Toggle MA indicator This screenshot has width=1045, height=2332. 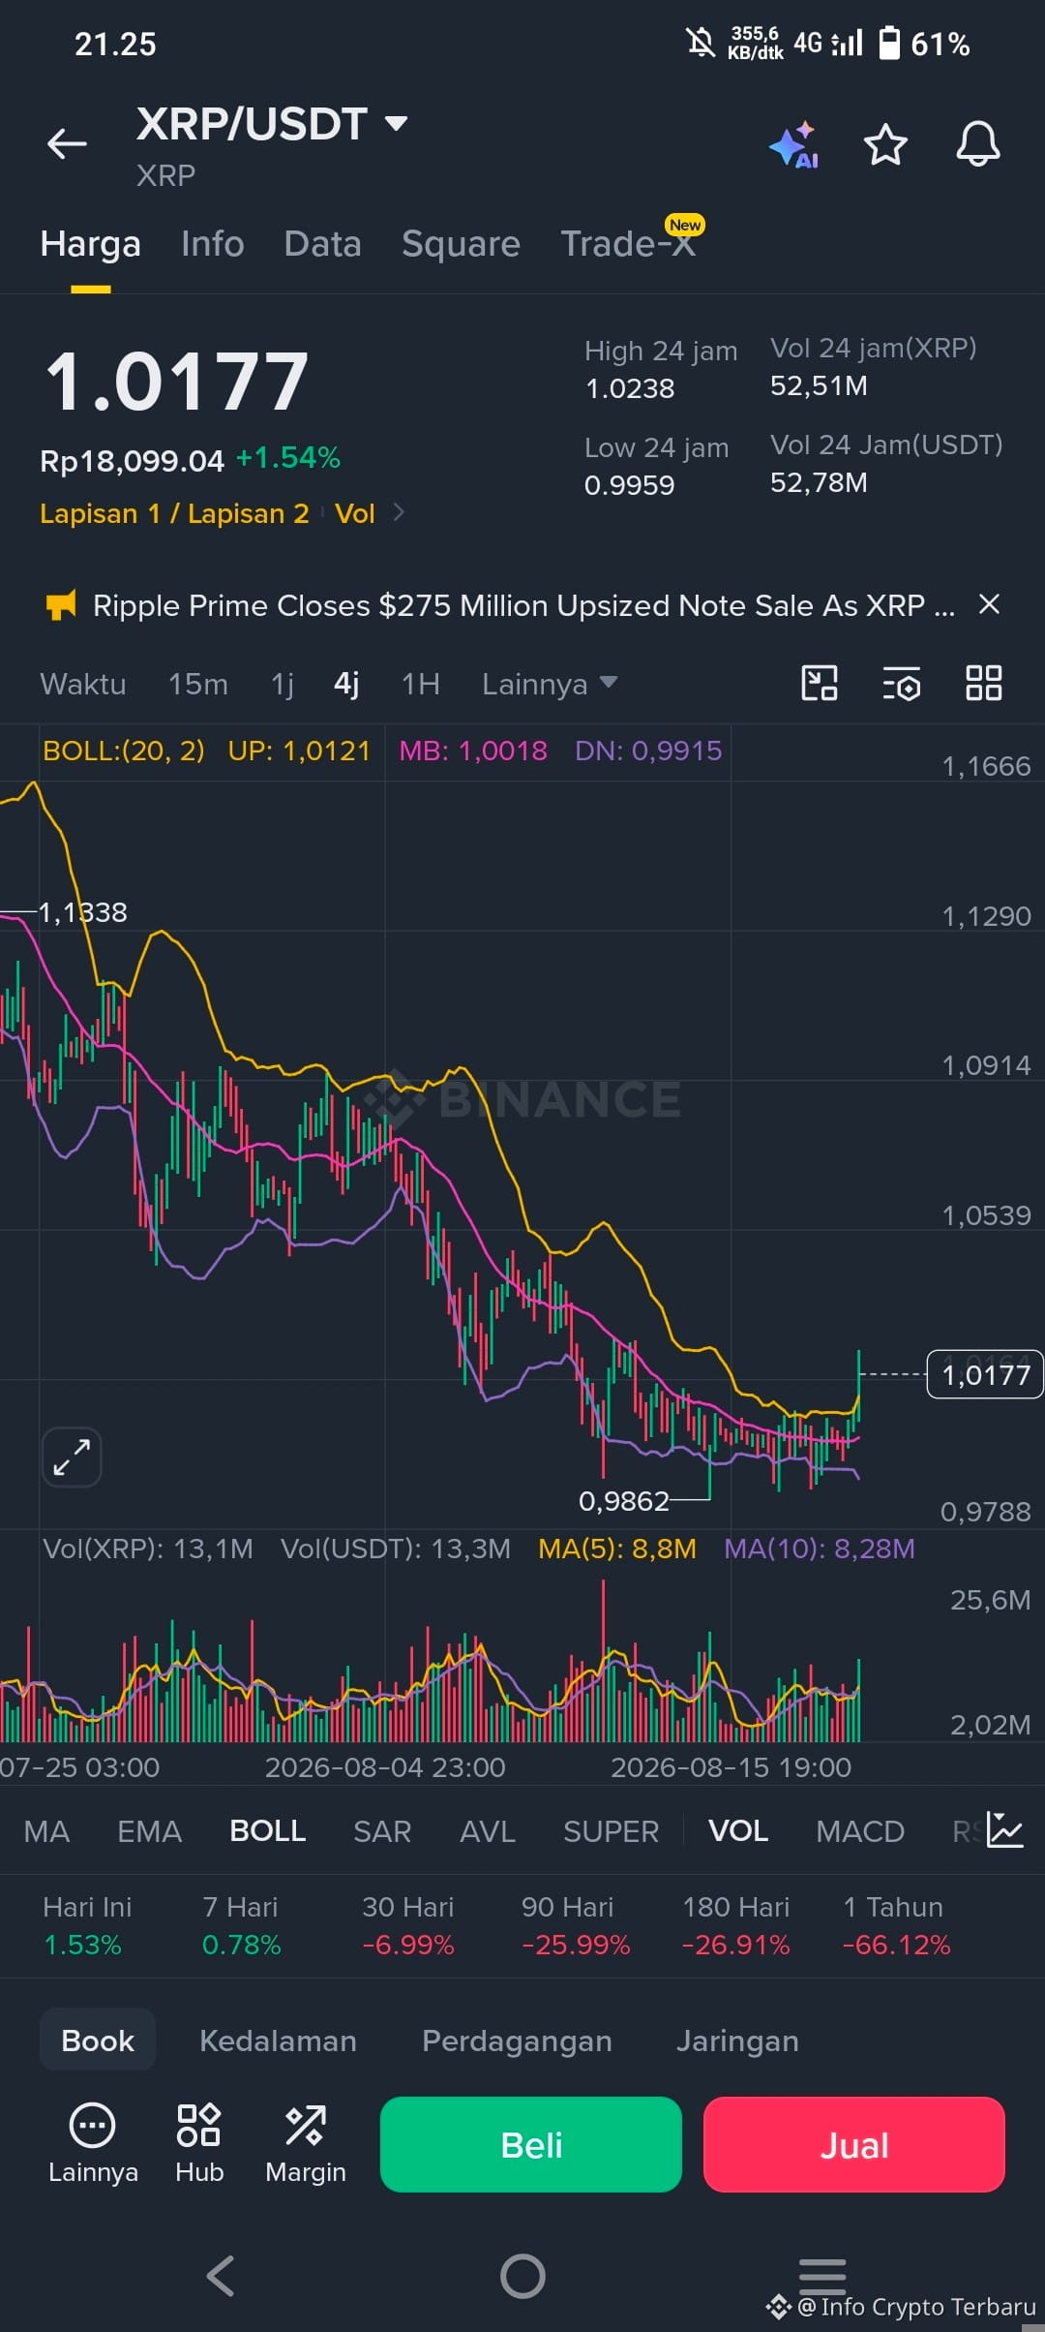coord(46,1830)
